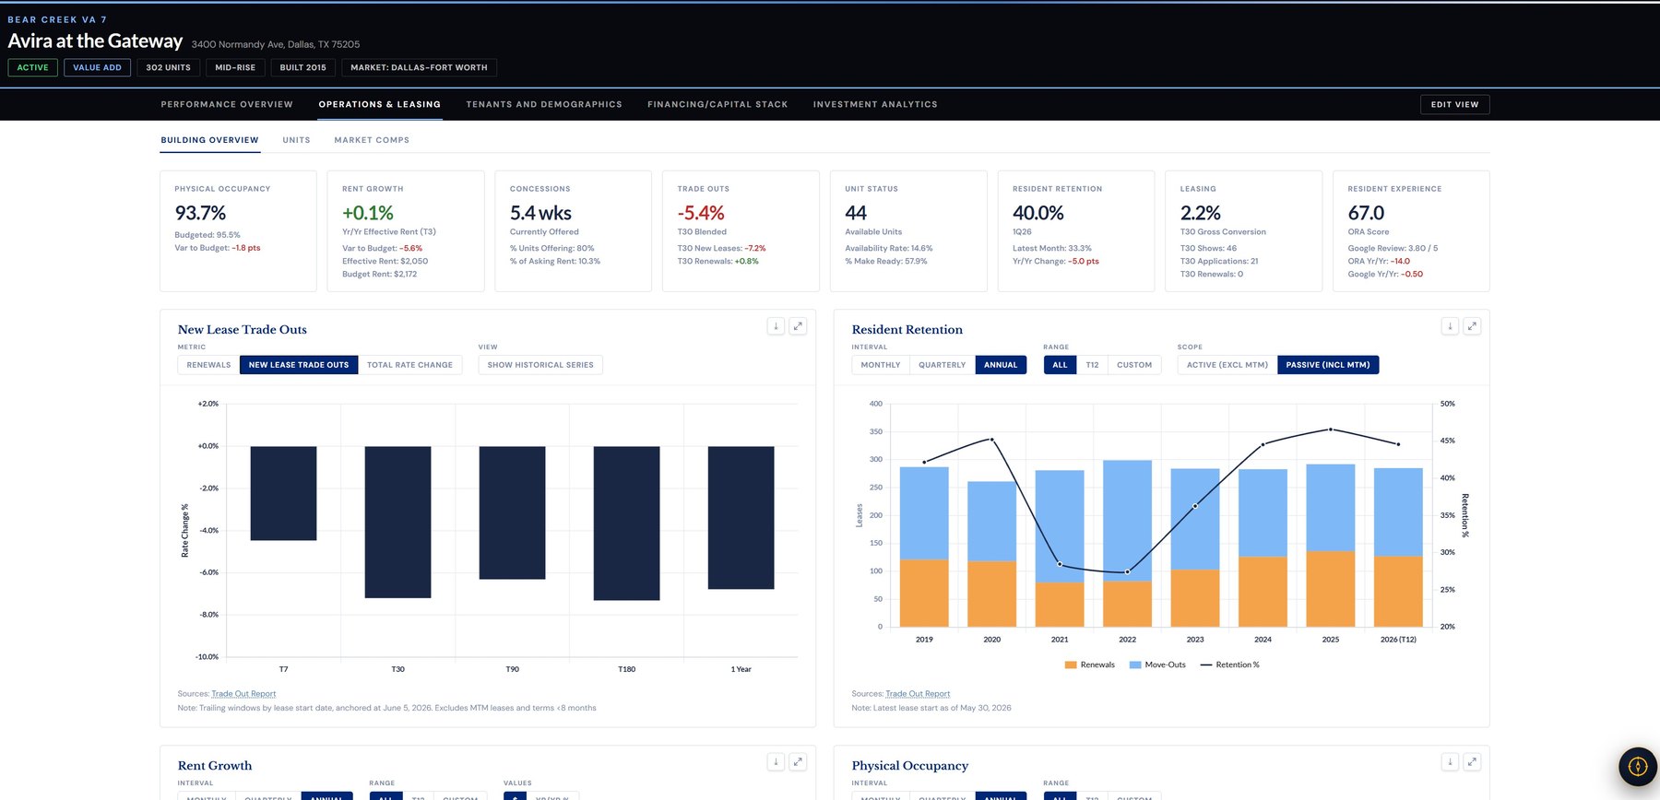Download the Rent Growth chart
1660x800 pixels.
[x=776, y=762]
